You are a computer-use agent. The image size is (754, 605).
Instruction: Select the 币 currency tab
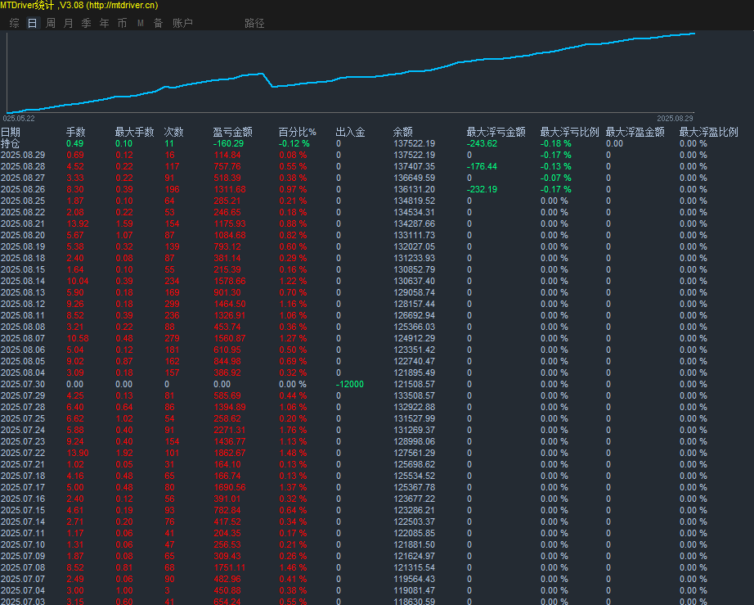[122, 23]
